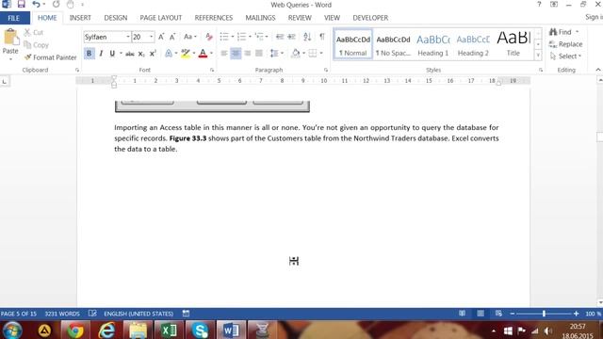The image size is (603, 339).
Task: Toggle Justify alignment
Action: pyautogui.click(x=259, y=54)
